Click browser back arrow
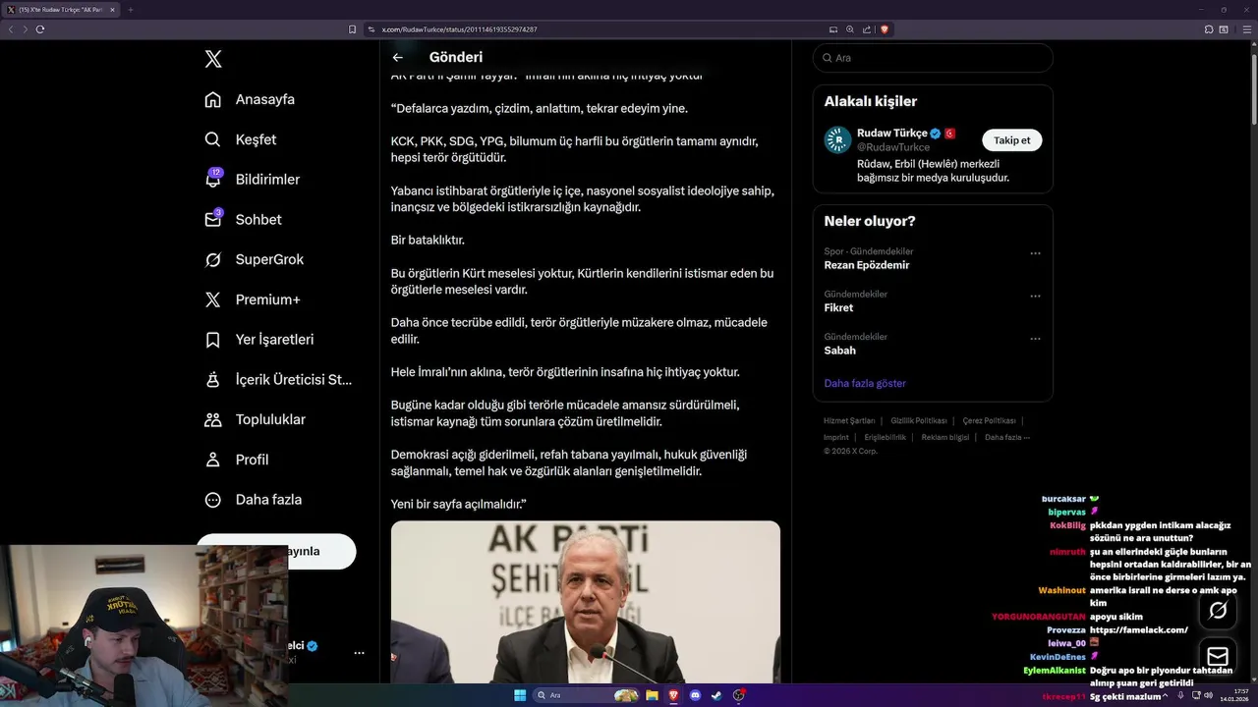This screenshot has height=707, width=1258. point(11,29)
